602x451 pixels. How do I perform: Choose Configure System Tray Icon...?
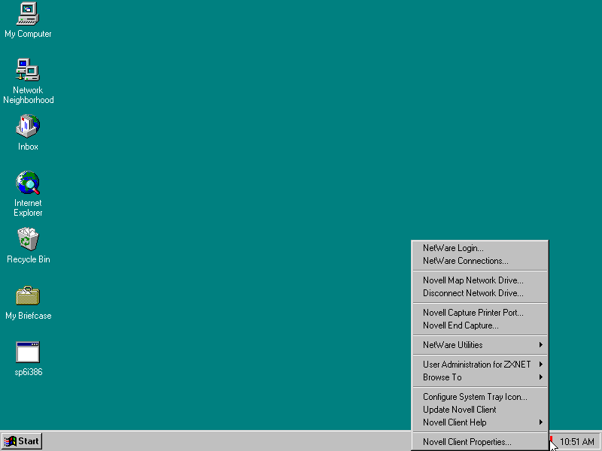coord(480,397)
